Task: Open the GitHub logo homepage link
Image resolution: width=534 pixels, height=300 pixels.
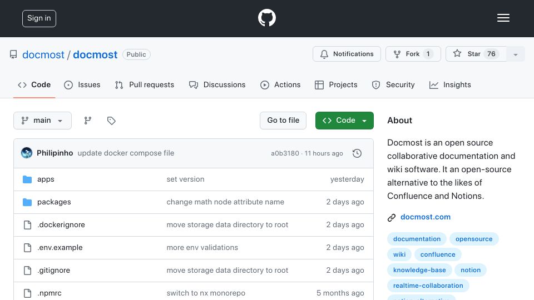Action: pos(266,18)
